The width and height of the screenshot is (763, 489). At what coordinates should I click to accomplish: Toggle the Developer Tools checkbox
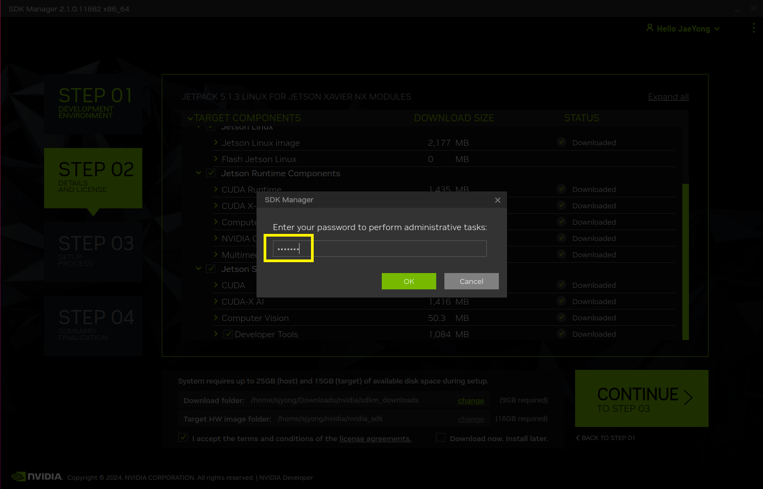pyautogui.click(x=228, y=334)
